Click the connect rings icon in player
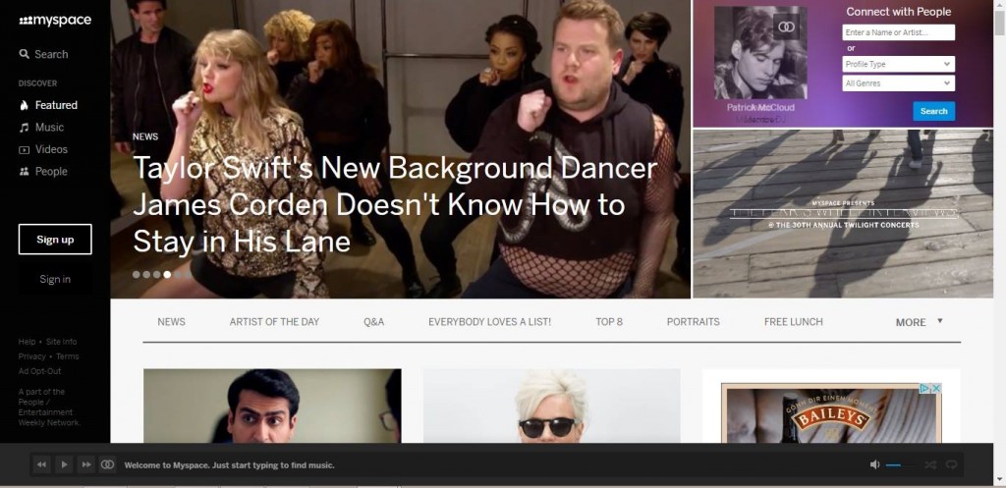 click(107, 464)
